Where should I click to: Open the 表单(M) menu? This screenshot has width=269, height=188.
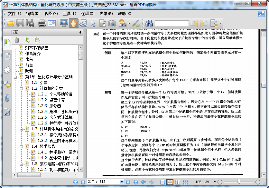point(106,14)
